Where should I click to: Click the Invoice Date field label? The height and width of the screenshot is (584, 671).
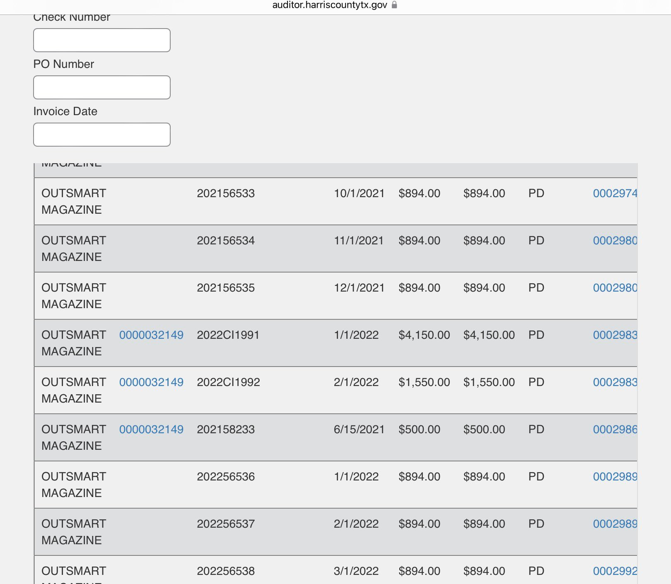[65, 111]
